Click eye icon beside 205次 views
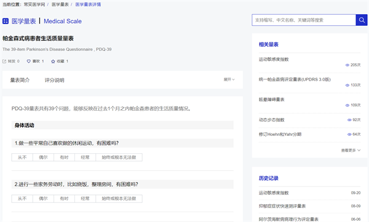The width and height of the screenshot is (369, 222). point(347,65)
